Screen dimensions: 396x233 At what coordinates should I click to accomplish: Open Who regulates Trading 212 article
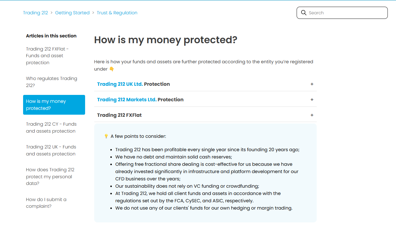pos(52,82)
